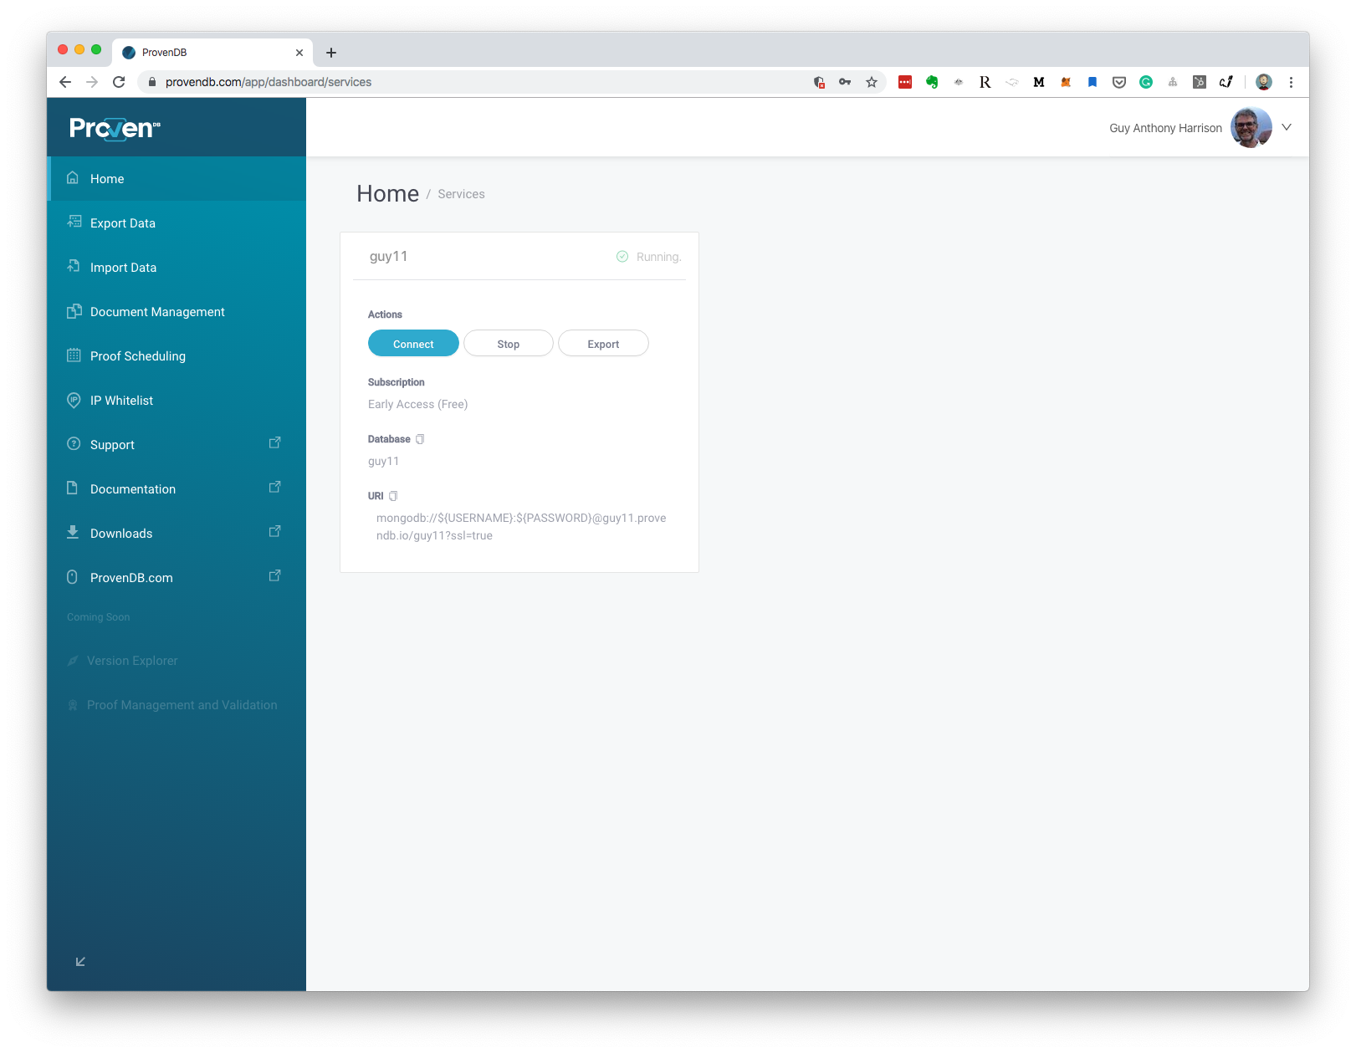Screen dimensions: 1356x1053
Task: Click the Running status indicator
Action: [x=649, y=257]
